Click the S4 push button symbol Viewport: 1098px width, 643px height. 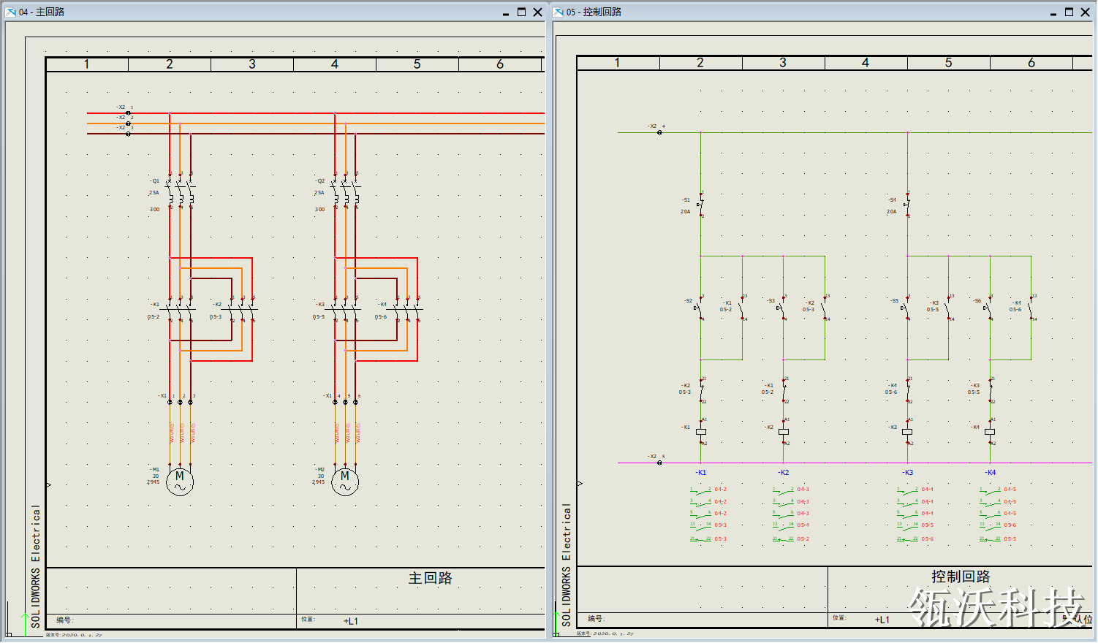(x=906, y=205)
